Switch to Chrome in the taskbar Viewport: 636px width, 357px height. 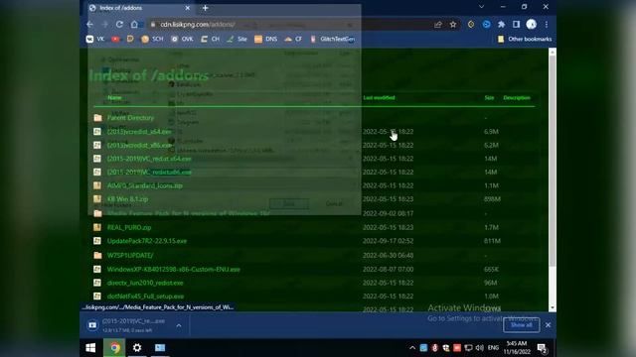point(115,348)
